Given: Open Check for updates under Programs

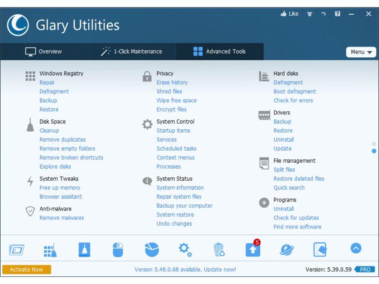Looking at the screenshot, I should (x=296, y=218).
